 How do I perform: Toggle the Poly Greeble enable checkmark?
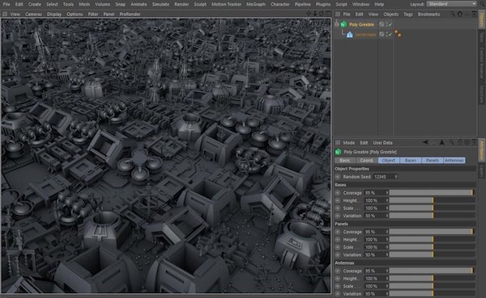point(390,24)
